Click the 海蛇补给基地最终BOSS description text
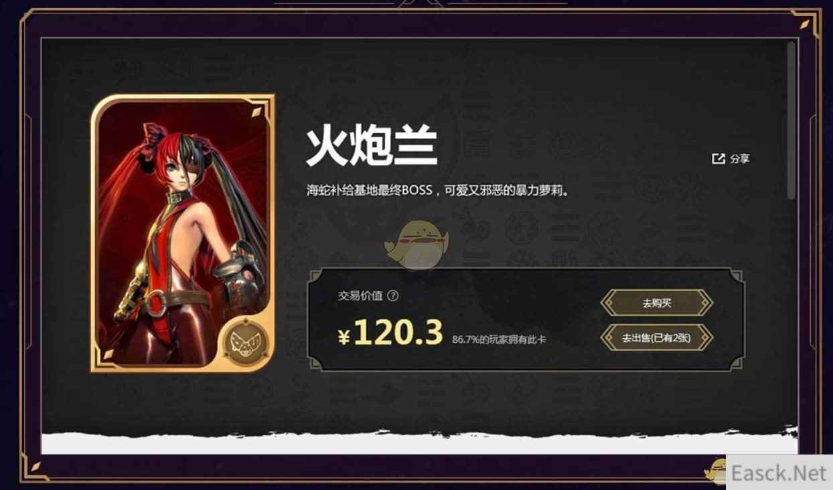The width and height of the screenshot is (833, 490). [439, 190]
